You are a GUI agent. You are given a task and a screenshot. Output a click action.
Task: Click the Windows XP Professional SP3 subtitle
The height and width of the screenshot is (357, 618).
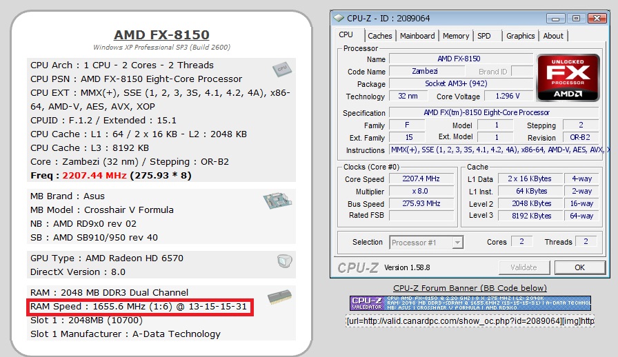coord(161,48)
